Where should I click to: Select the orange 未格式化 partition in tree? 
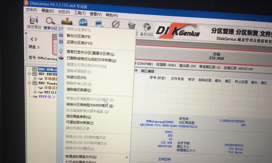tap(50, 88)
